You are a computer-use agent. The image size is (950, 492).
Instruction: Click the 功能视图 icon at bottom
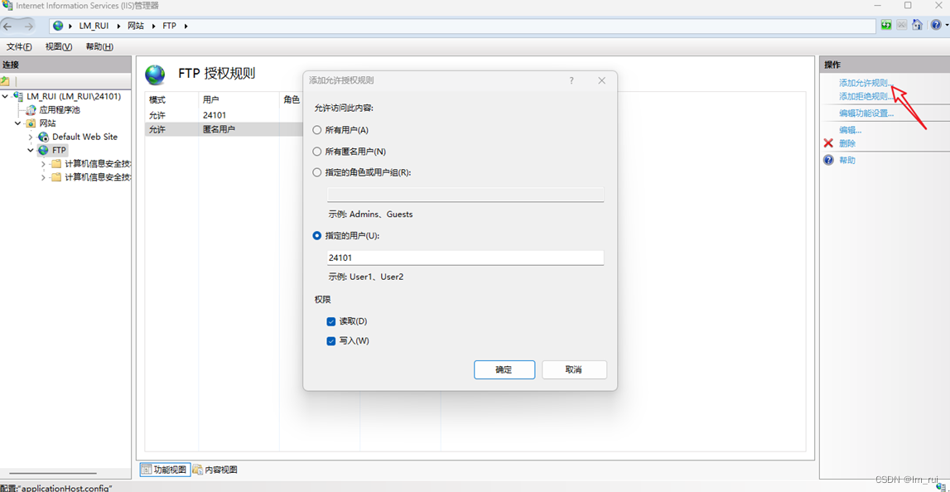pyautogui.click(x=147, y=469)
